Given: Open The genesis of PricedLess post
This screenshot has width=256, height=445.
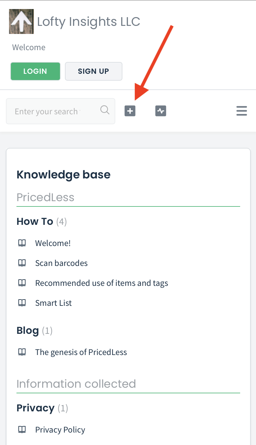Looking at the screenshot, I should point(81,352).
